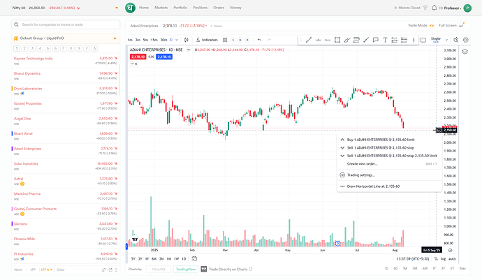Select ChartIQ as chart provider
The image size is (482, 280).
pos(159,270)
